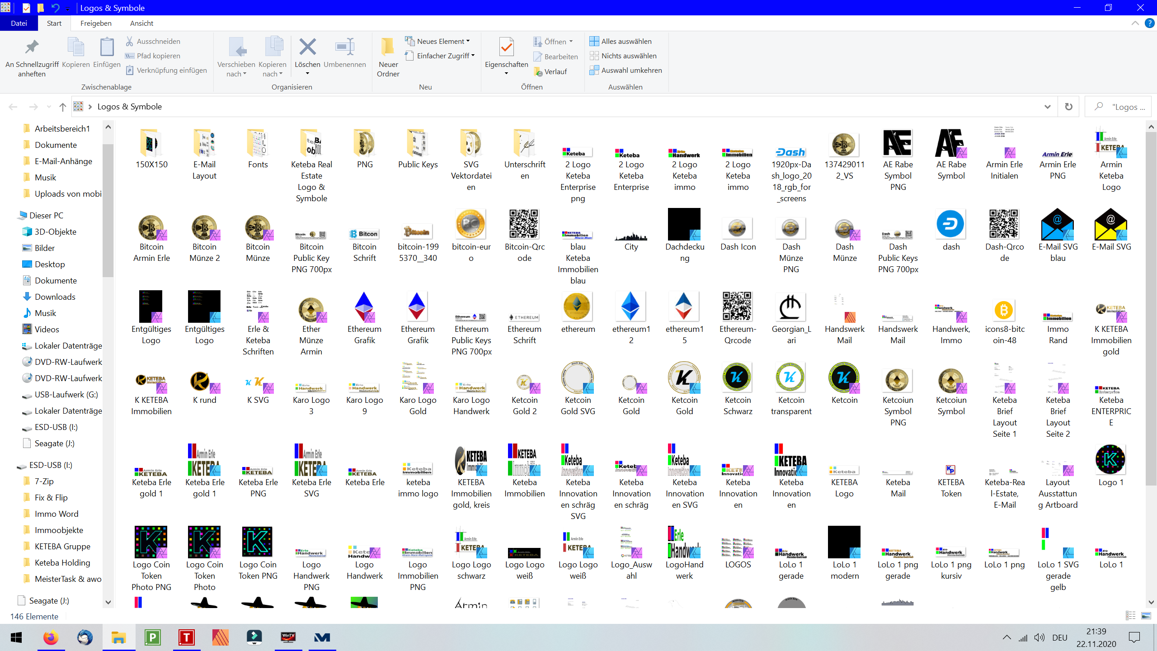
Task: Open the ribbon help question mark
Action: pyautogui.click(x=1149, y=23)
